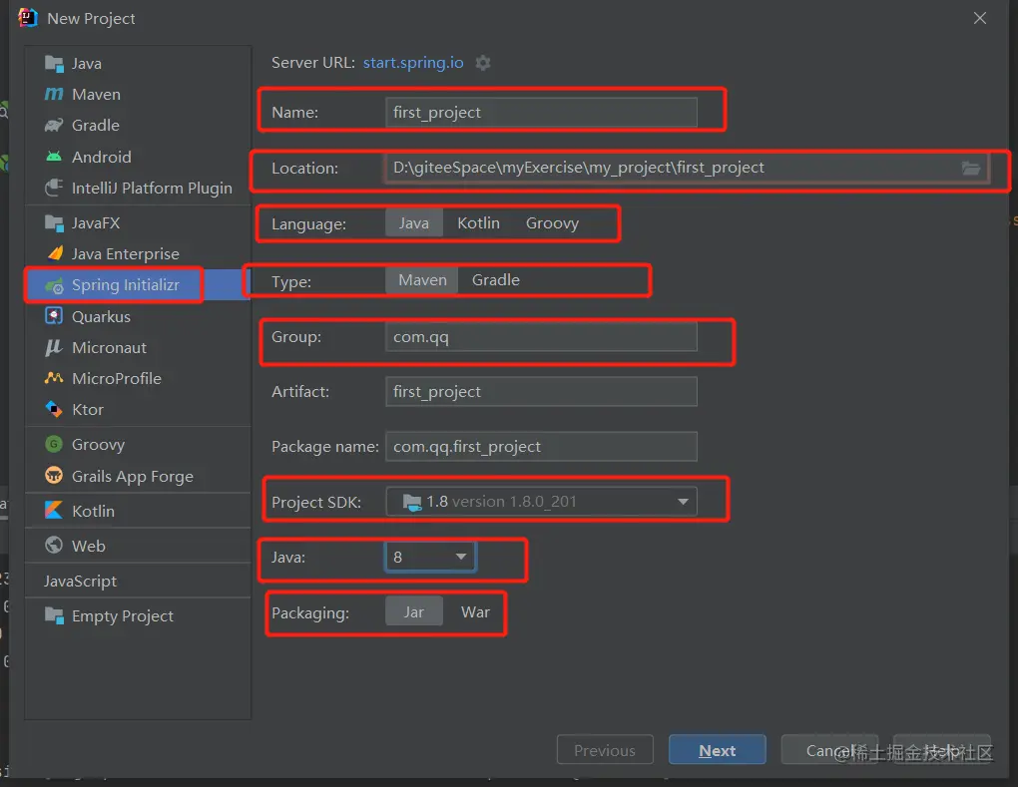Screen dimensions: 1018x787
Task: Select War packaging
Action: [x=475, y=611]
